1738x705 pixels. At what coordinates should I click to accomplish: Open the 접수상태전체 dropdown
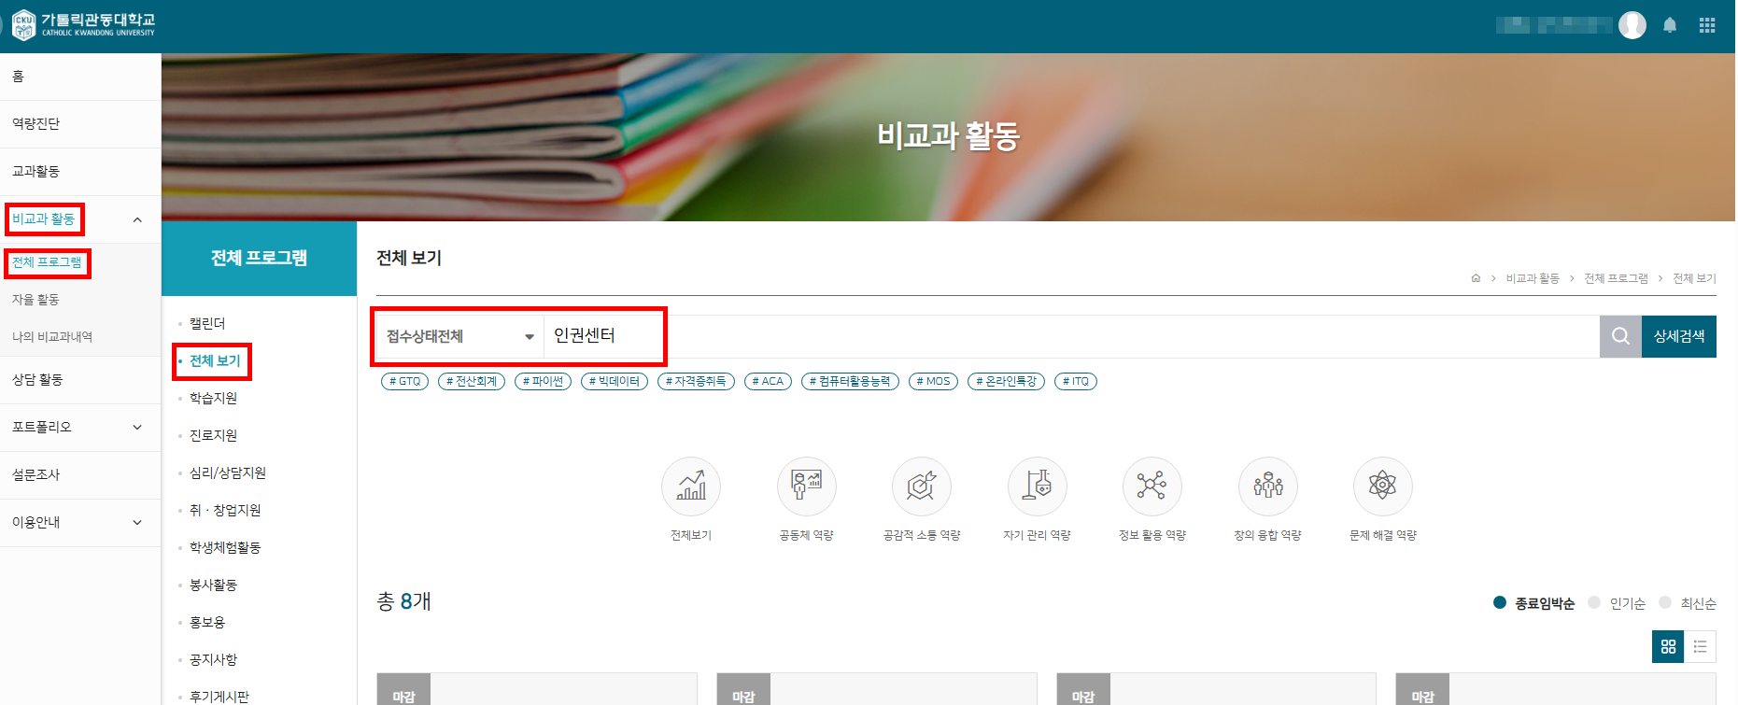coord(459,336)
